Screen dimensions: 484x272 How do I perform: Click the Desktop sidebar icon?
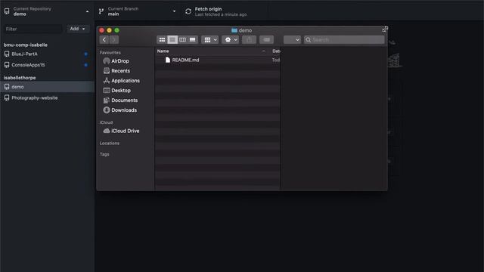[107, 91]
